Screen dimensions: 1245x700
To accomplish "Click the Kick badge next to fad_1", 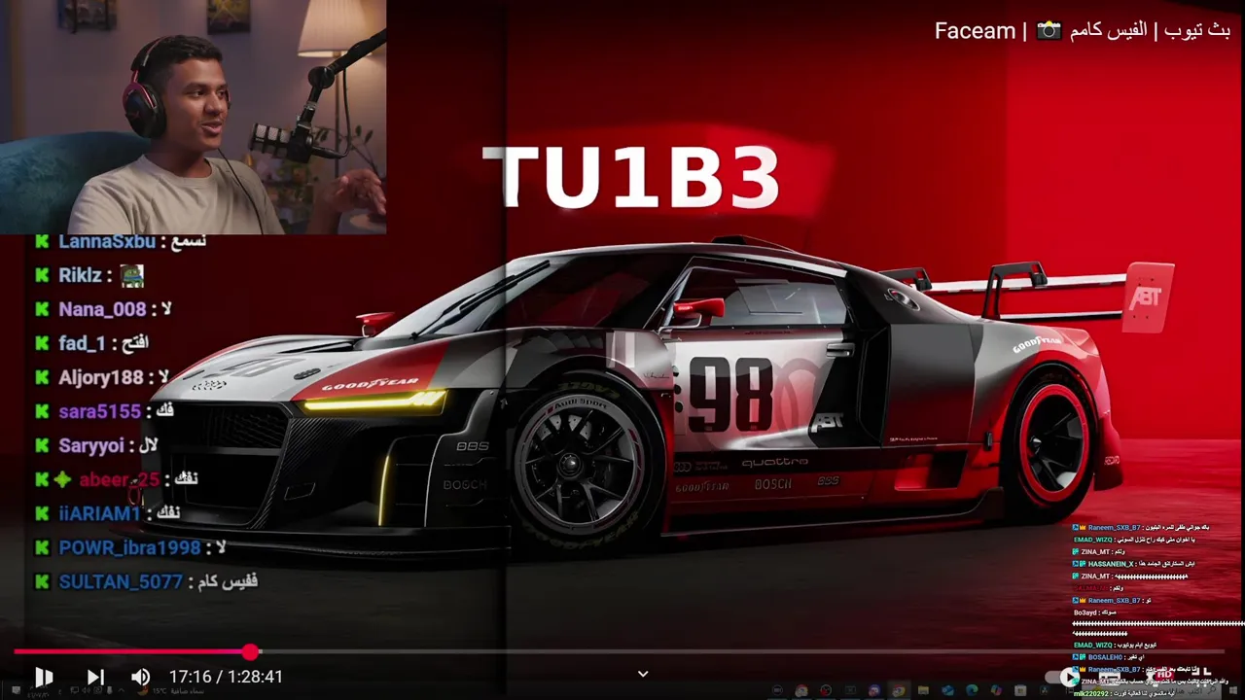I will tap(42, 343).
